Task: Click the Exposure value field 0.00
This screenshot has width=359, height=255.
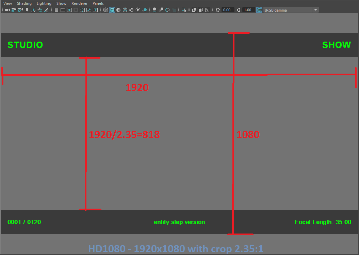Action: pyautogui.click(x=228, y=10)
